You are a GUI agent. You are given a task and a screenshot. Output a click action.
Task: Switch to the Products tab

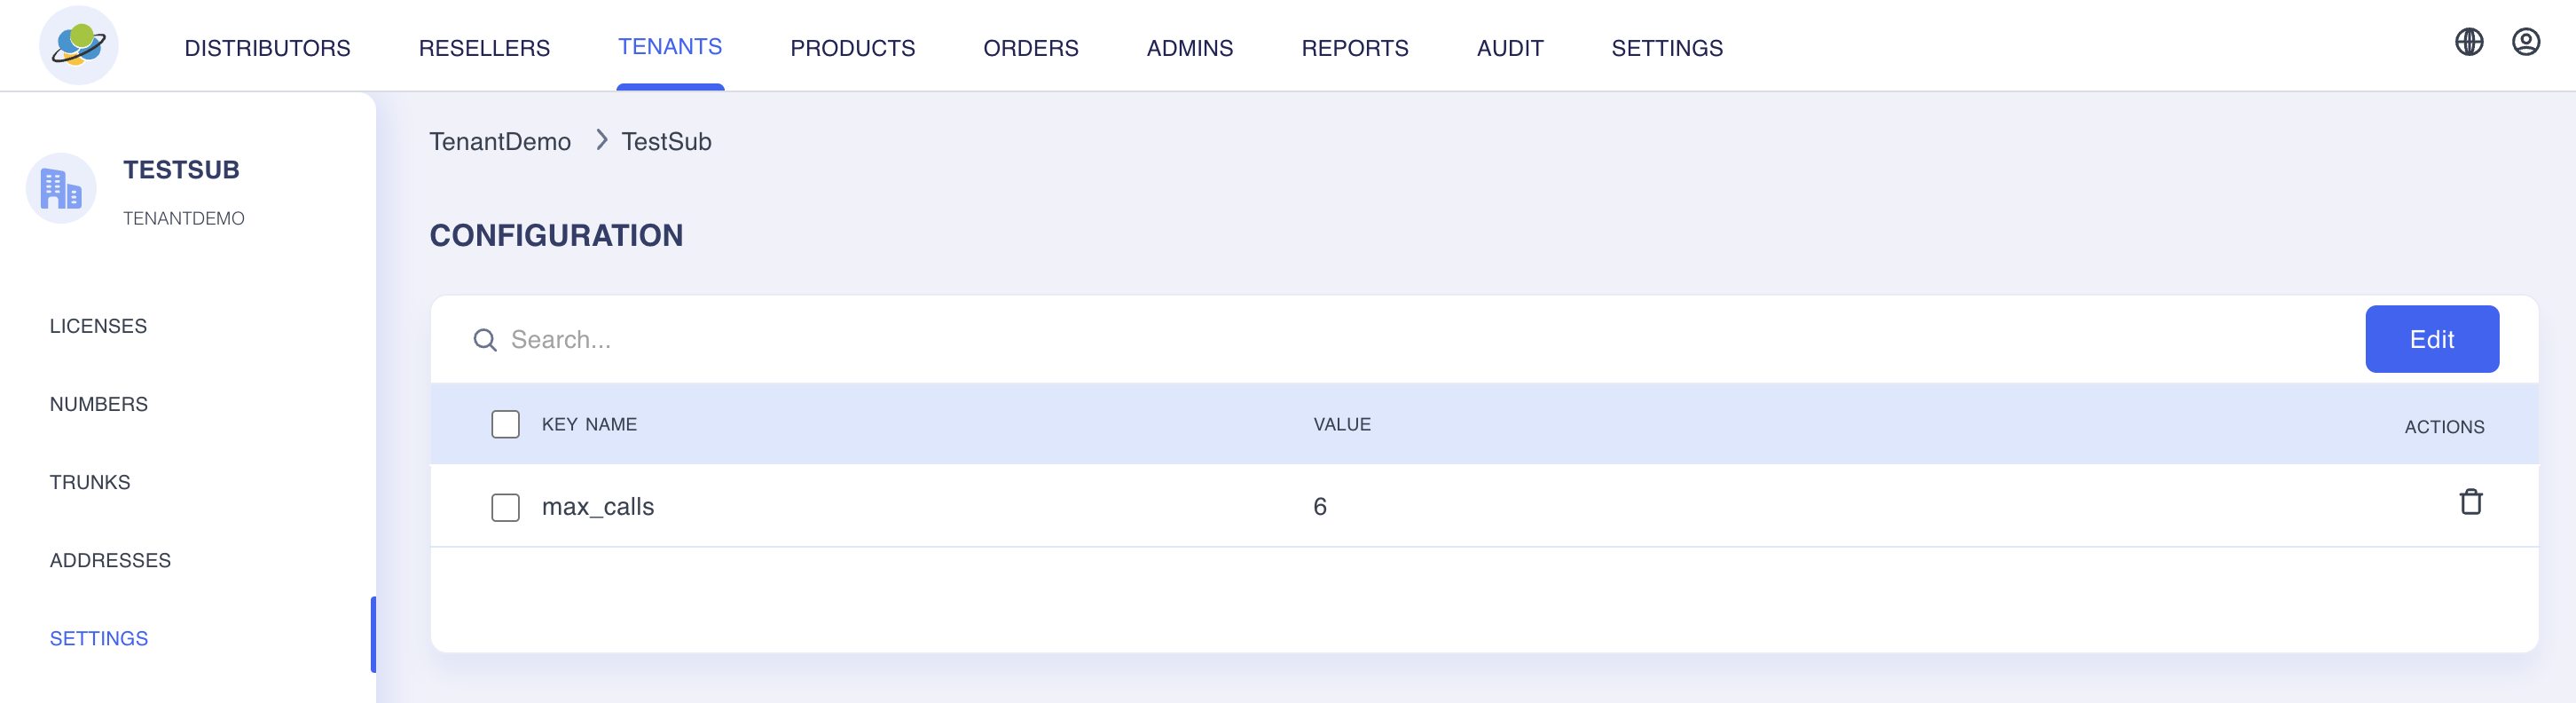click(x=852, y=48)
